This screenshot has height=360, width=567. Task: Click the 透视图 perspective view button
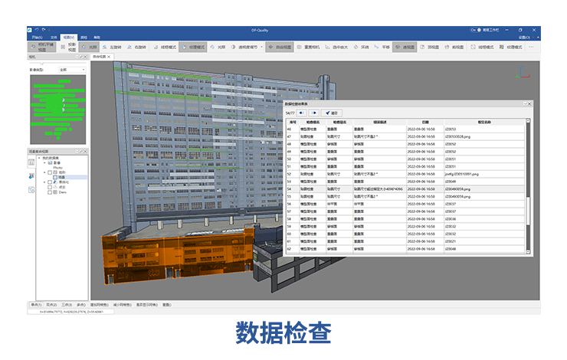point(405,47)
